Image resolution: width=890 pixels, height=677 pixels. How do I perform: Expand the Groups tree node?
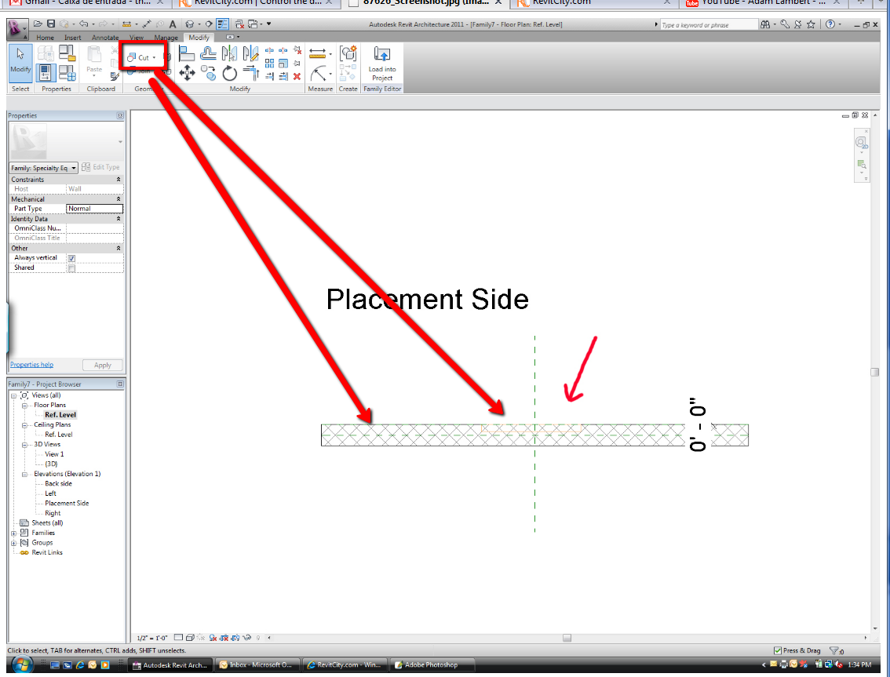click(13, 543)
